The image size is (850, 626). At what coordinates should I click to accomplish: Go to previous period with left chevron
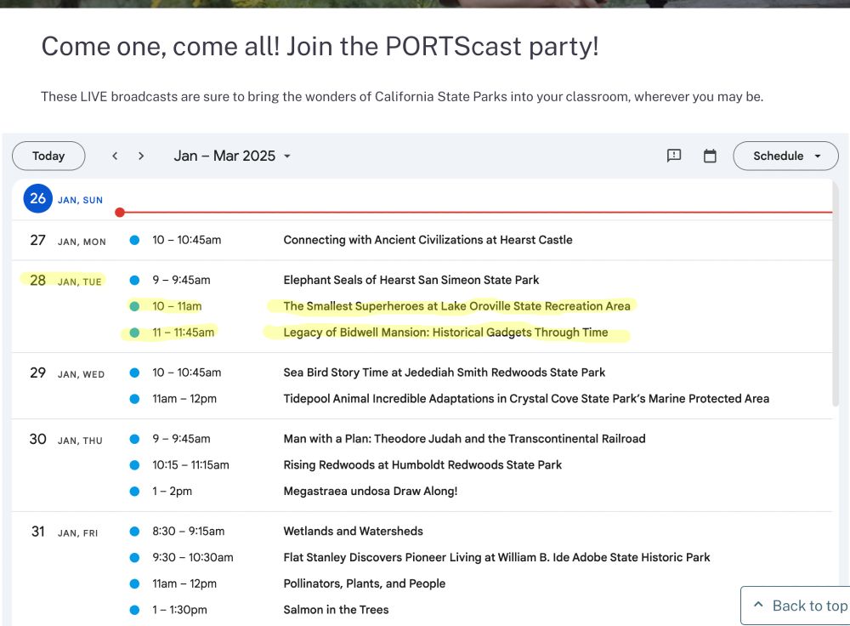coord(115,156)
